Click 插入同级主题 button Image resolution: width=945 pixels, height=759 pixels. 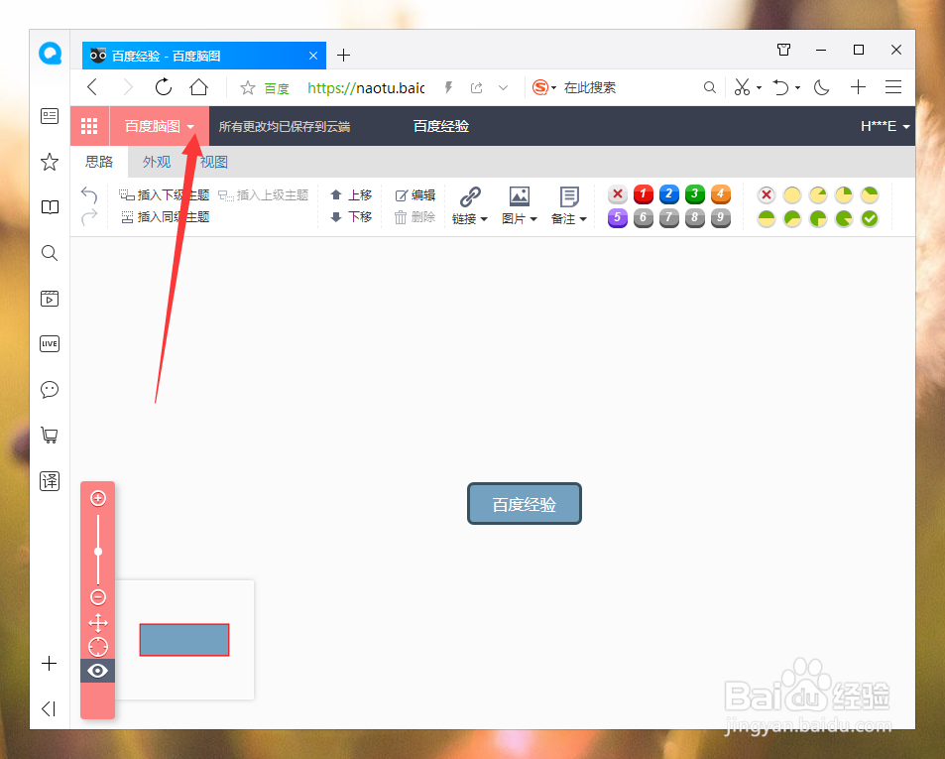(x=166, y=217)
